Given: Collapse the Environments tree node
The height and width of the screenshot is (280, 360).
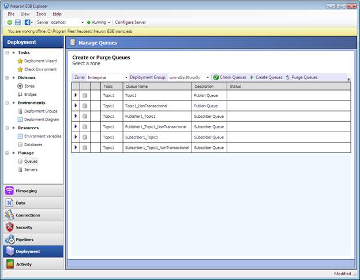Looking at the screenshot, I should pyautogui.click(x=7, y=103).
